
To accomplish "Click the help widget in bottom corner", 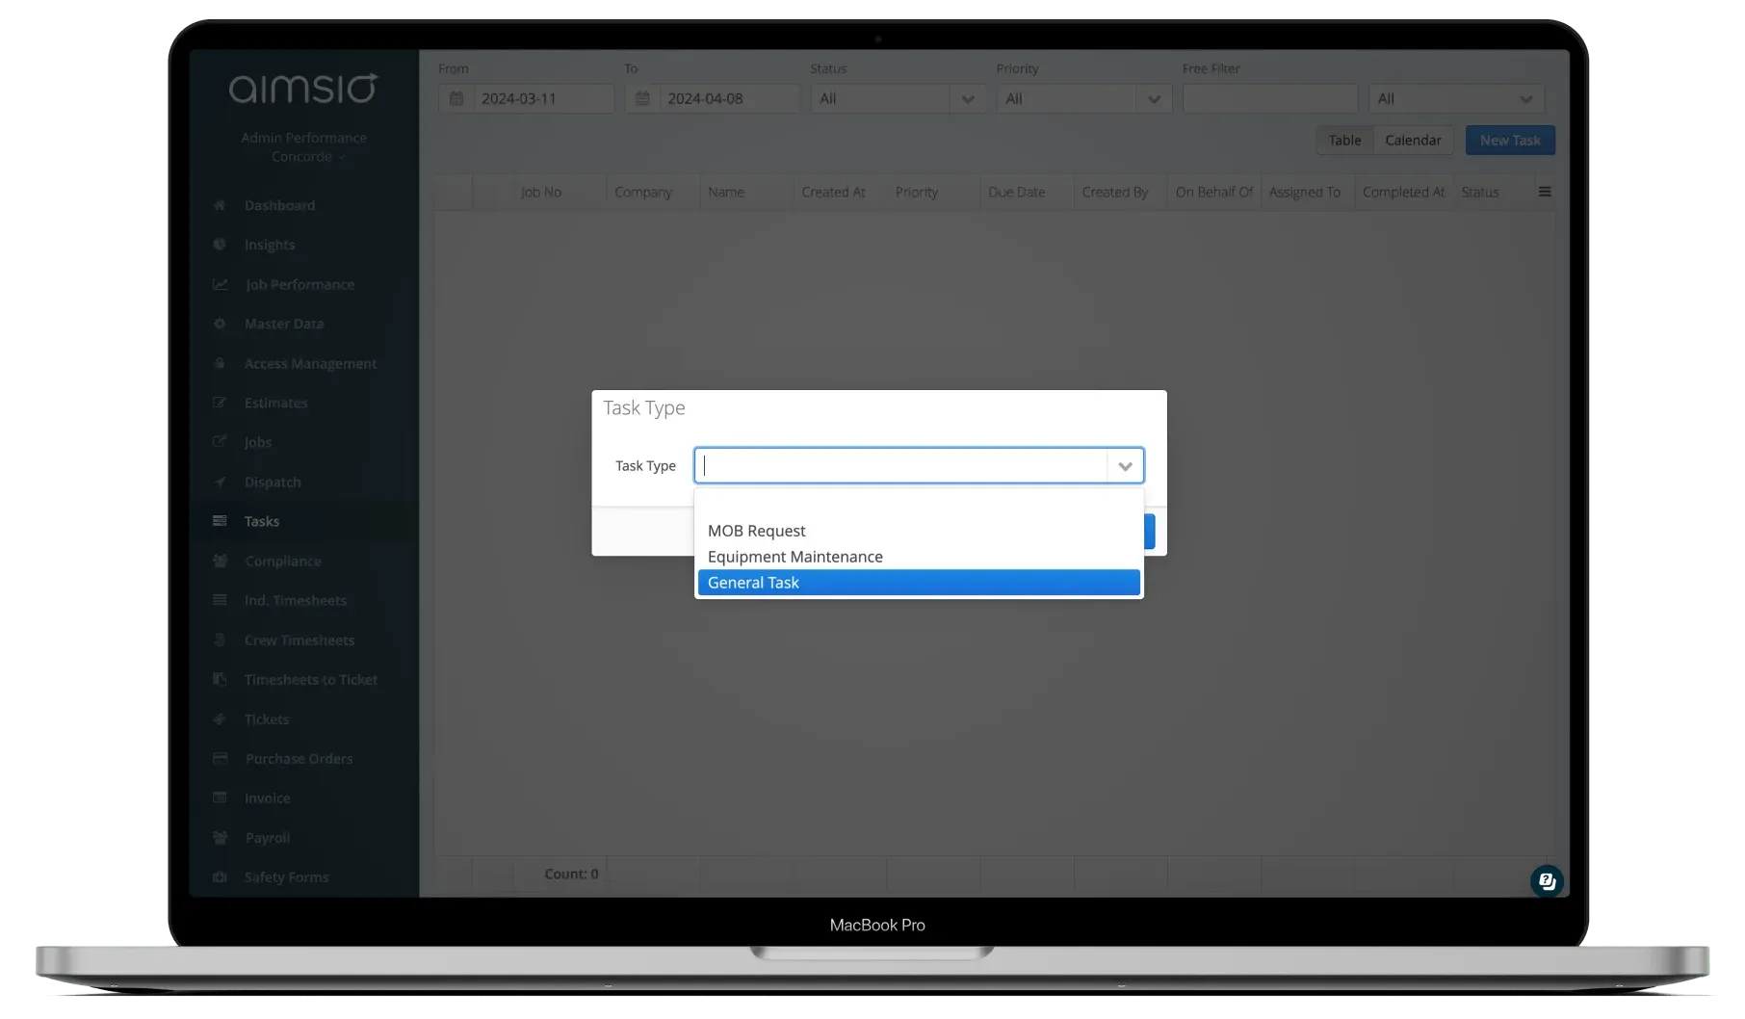I will [1547, 880].
